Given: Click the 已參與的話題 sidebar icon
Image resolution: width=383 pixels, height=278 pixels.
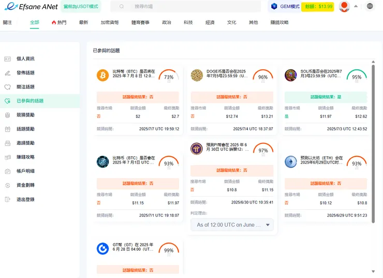Looking at the screenshot, I should point(8,101).
